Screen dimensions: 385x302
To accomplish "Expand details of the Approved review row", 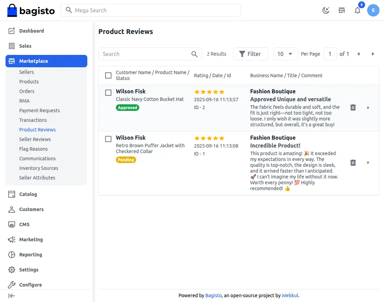I will coord(368,107).
